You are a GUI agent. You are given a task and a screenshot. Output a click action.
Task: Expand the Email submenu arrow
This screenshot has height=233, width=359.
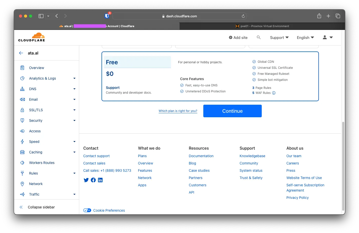(74, 99)
